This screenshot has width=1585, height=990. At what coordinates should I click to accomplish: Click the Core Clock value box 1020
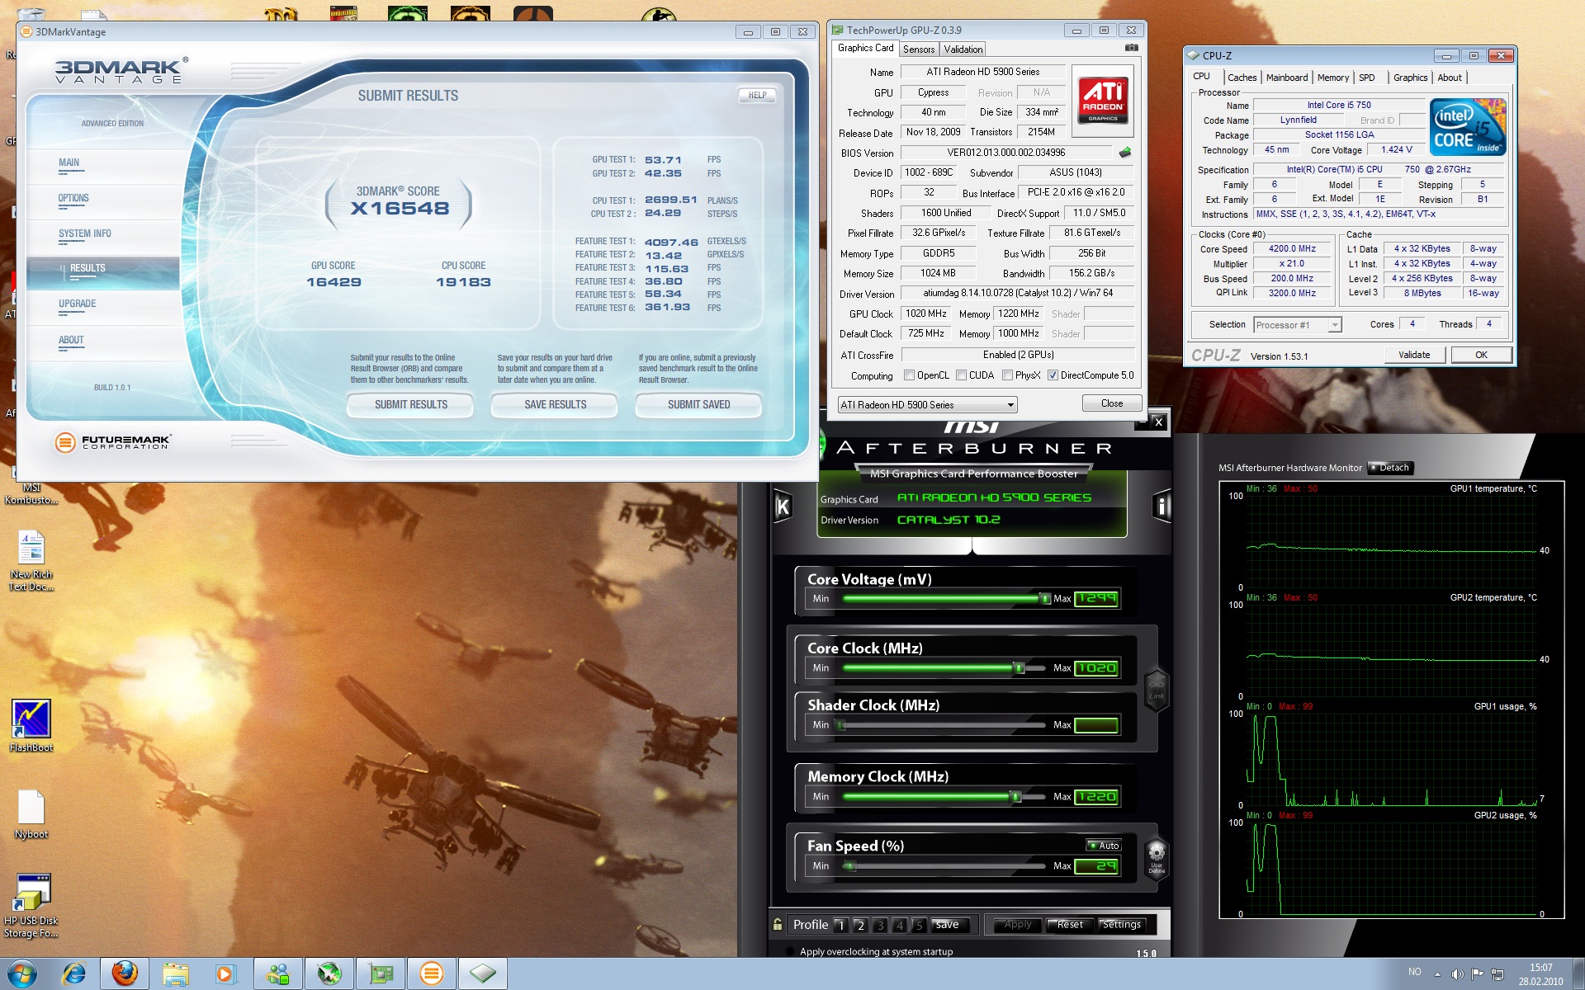coord(1096,668)
